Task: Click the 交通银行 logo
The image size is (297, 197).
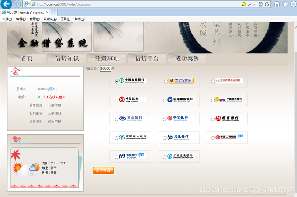Action: click(x=181, y=137)
